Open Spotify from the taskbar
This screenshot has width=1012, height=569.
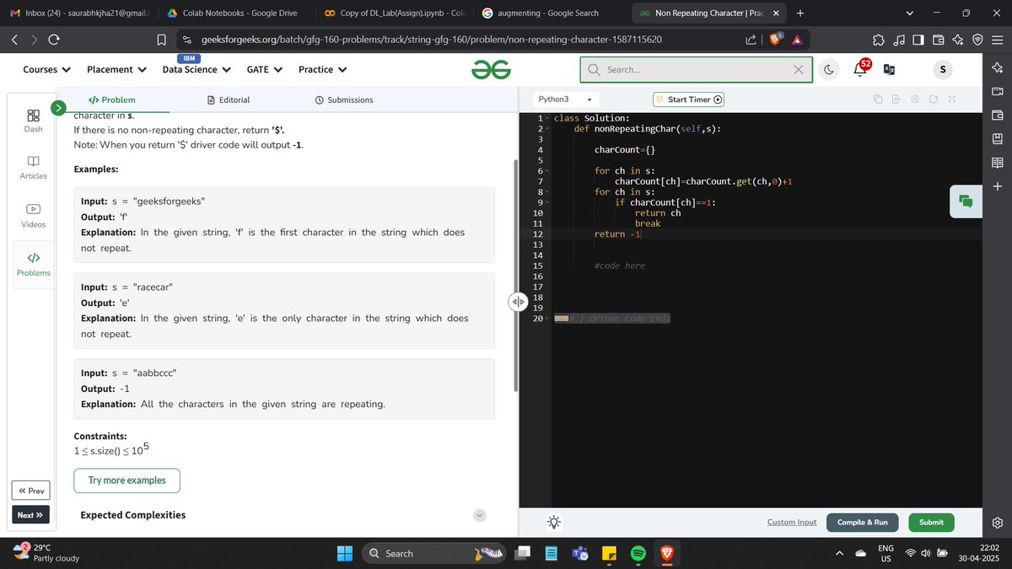pyautogui.click(x=637, y=554)
